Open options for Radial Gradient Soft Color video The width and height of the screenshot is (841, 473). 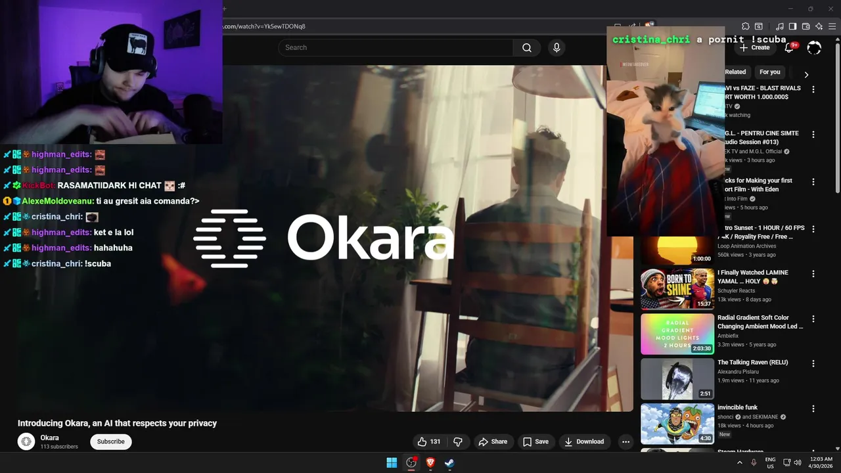[813, 319]
